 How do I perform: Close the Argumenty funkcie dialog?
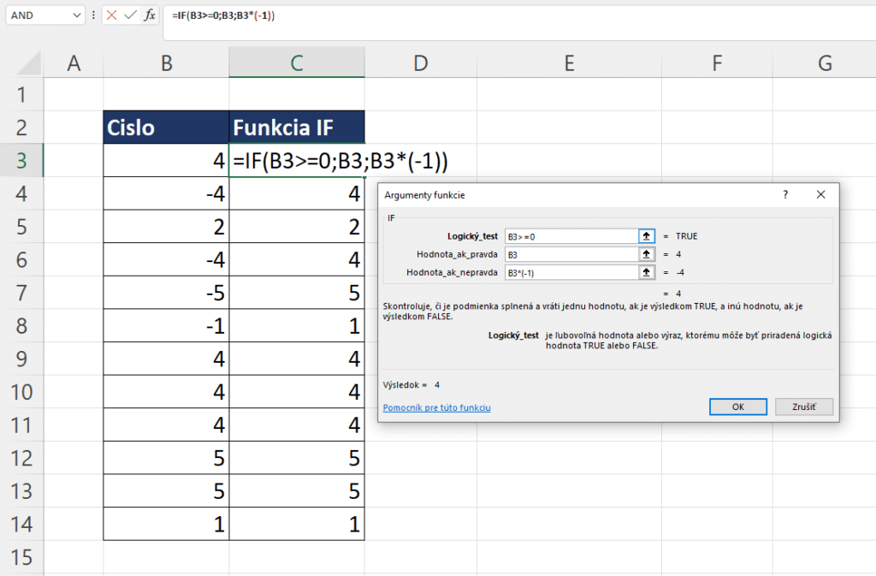(821, 195)
